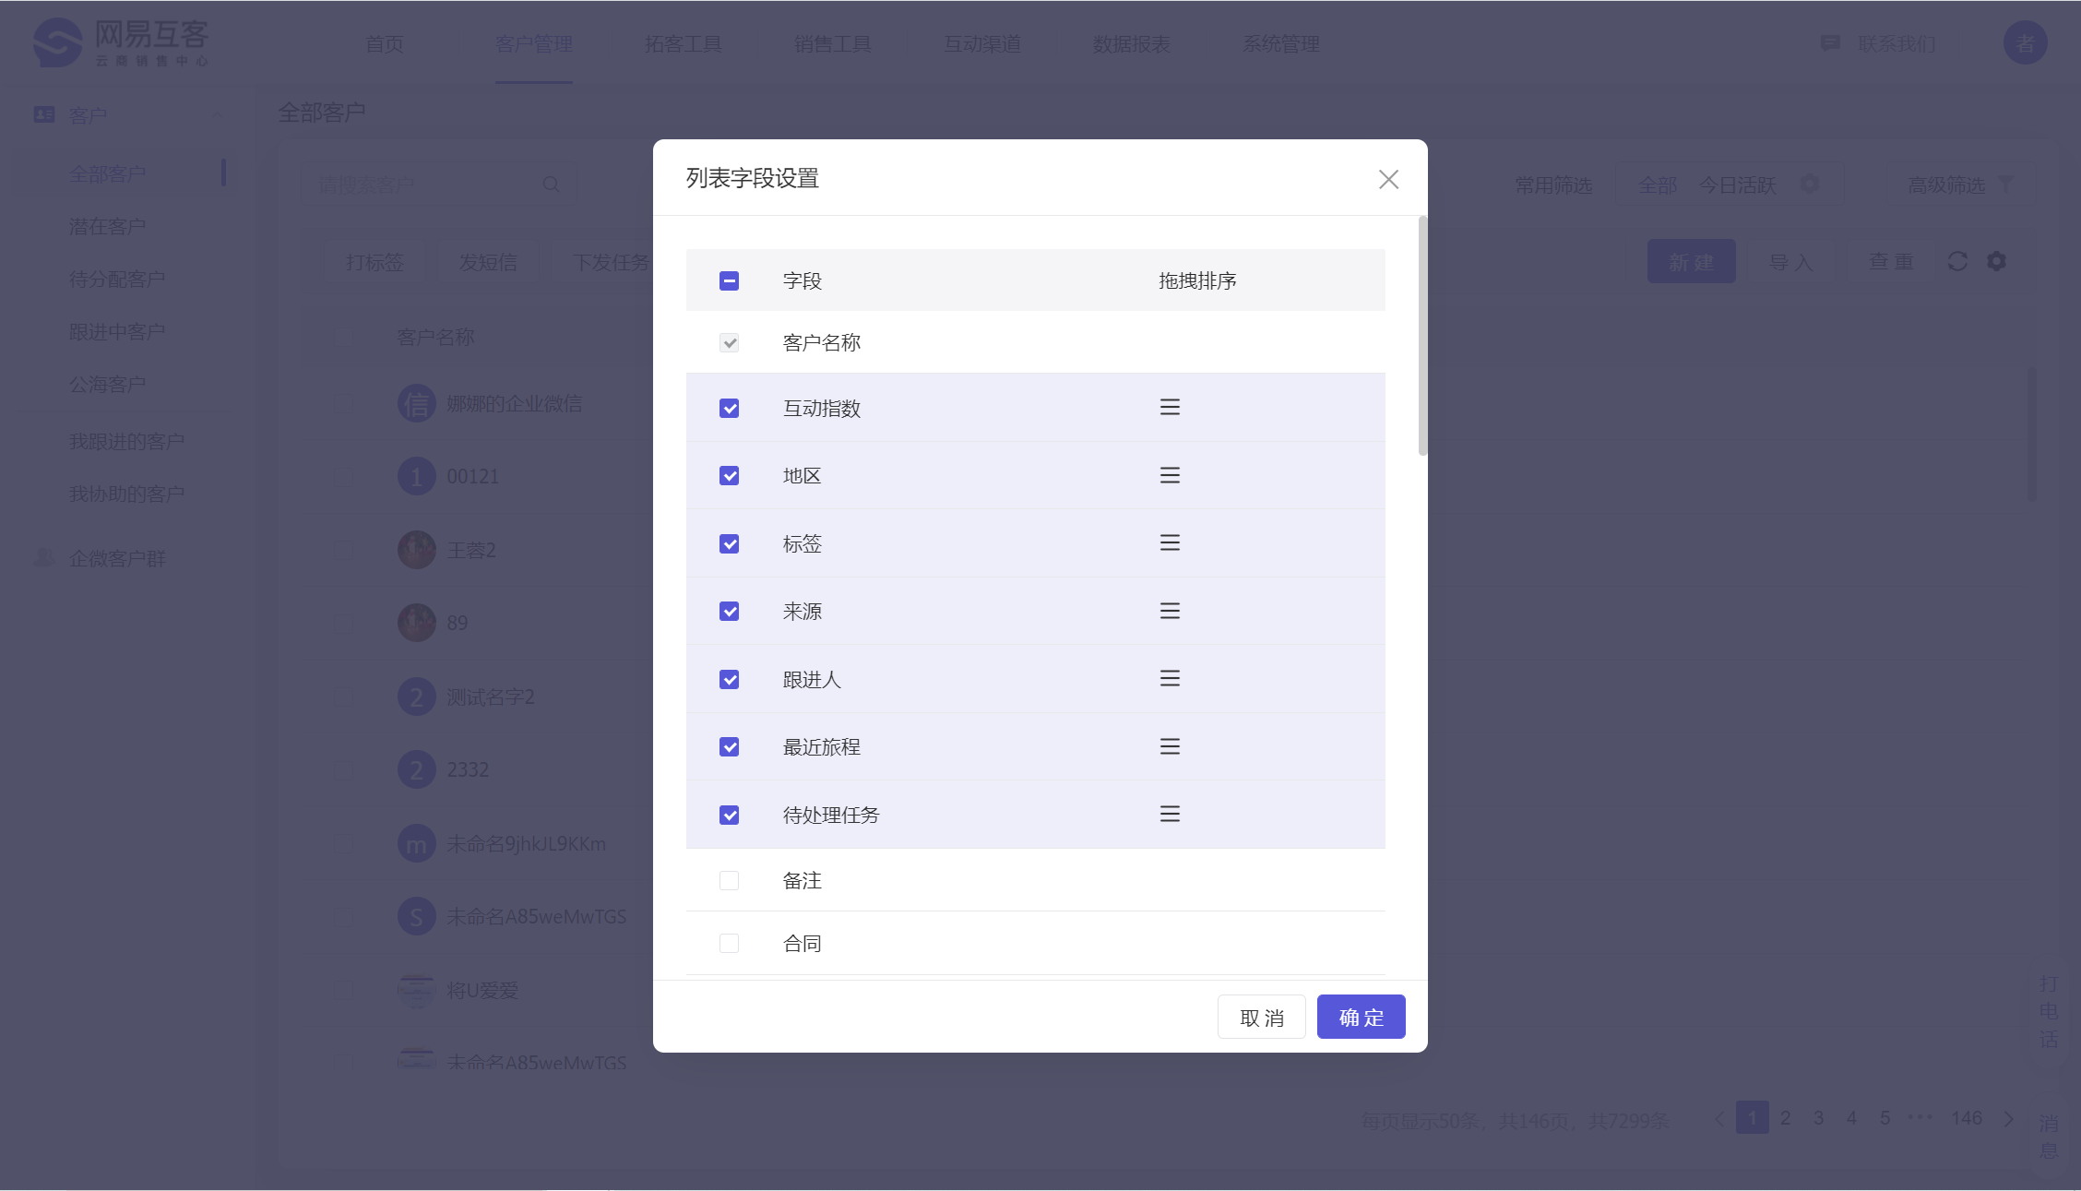Check the 合同 field checkbox
The width and height of the screenshot is (2081, 1191).
click(729, 943)
